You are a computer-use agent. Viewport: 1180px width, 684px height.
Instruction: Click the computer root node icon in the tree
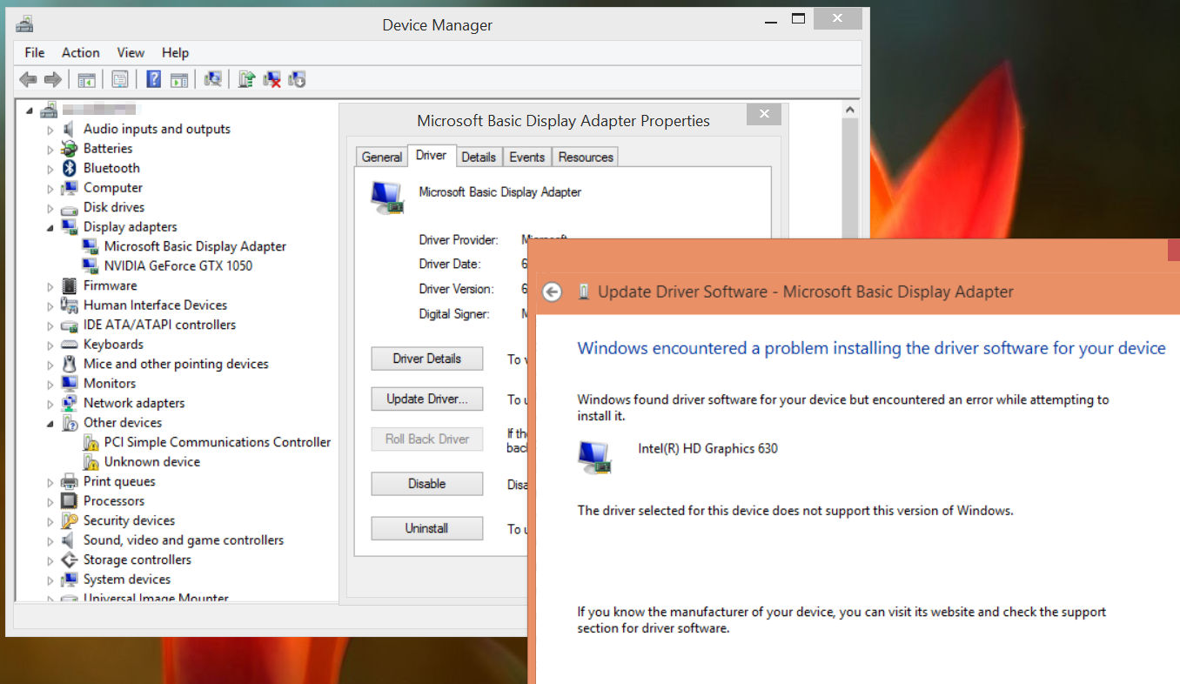[x=49, y=110]
